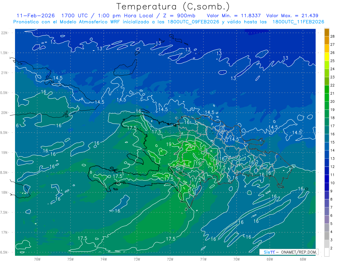
Task: Click the '71W' longitude axis label
Action: pyautogui.click(x=203, y=259)
